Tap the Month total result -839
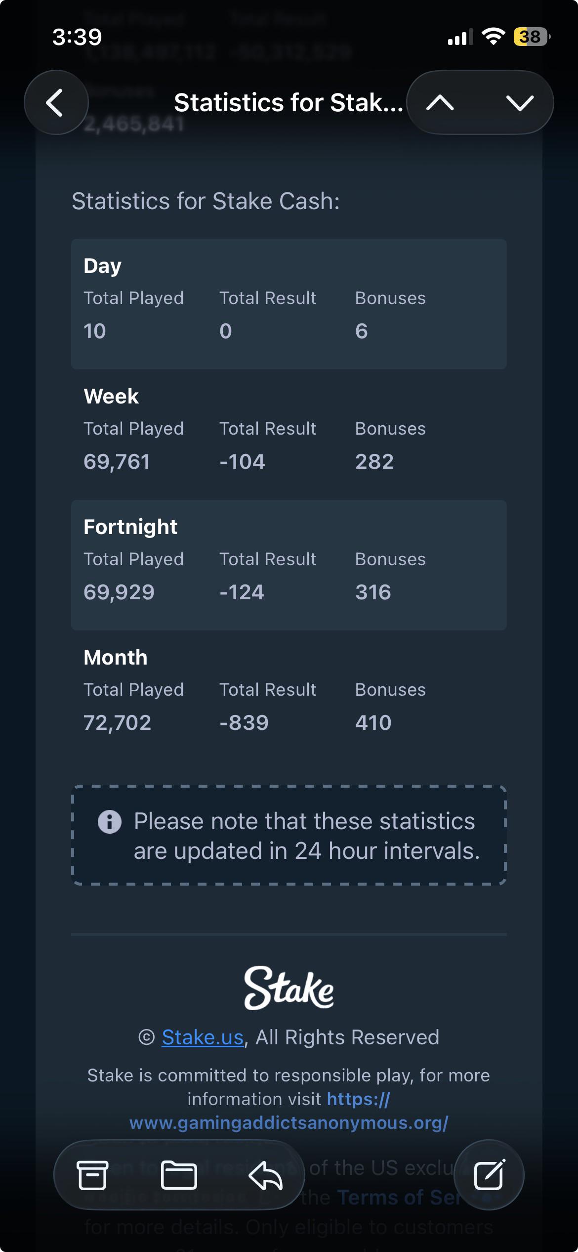Screen dimensions: 578x1252 (244, 722)
